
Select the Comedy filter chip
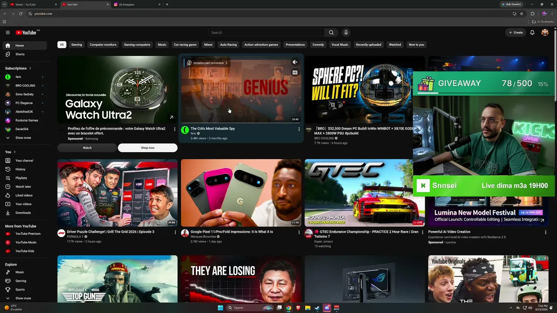click(318, 45)
